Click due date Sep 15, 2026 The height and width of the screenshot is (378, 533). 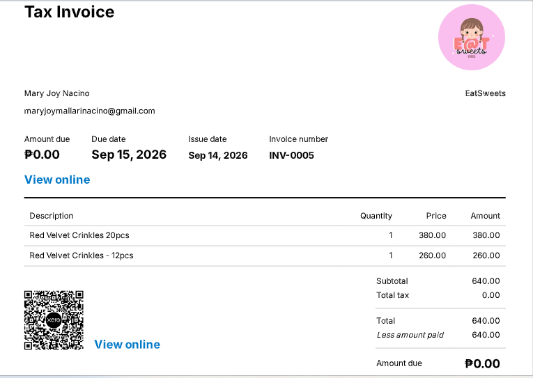(129, 155)
